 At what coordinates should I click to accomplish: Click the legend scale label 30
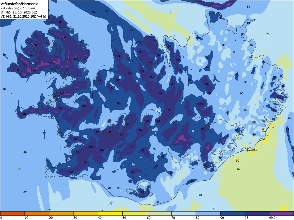75,218
